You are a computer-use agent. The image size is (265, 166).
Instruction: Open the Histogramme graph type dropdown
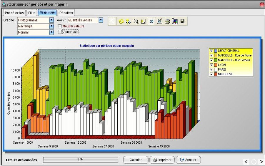click(51, 20)
